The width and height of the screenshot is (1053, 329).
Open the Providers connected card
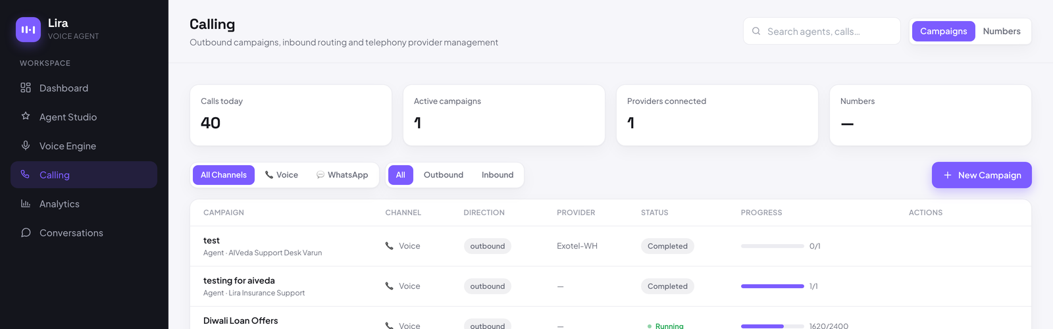coord(717,115)
